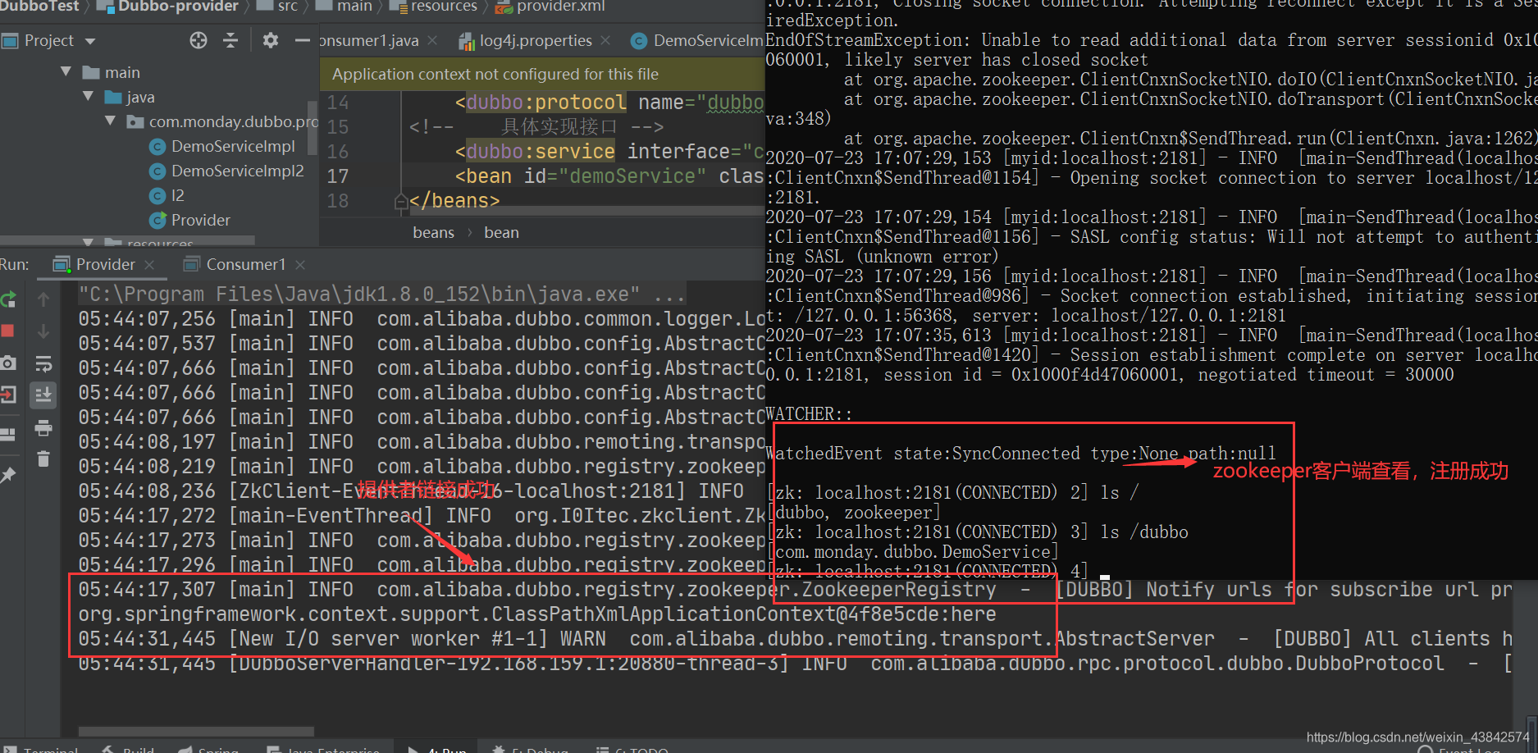Click the zookeeper terminal prompt numbered 4
The width and height of the screenshot is (1538, 753).
coord(927,571)
